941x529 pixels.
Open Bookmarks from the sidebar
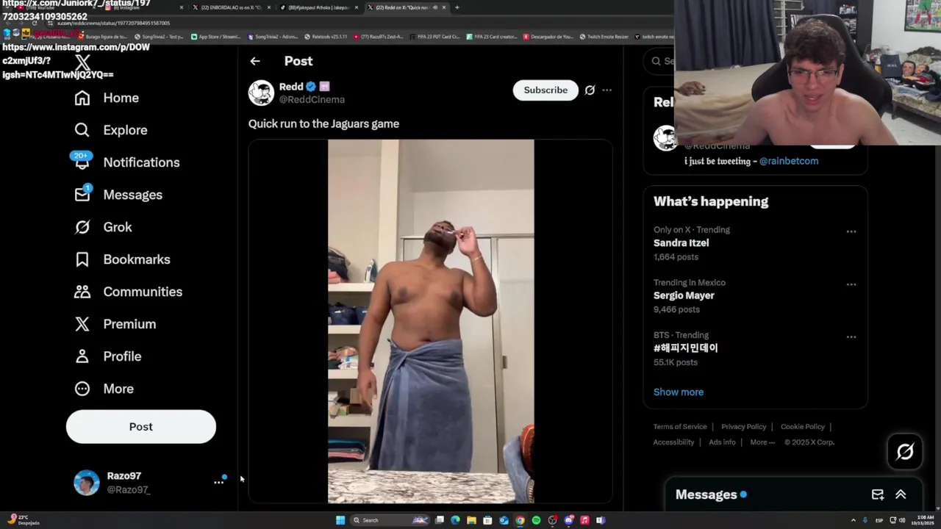pos(122,259)
